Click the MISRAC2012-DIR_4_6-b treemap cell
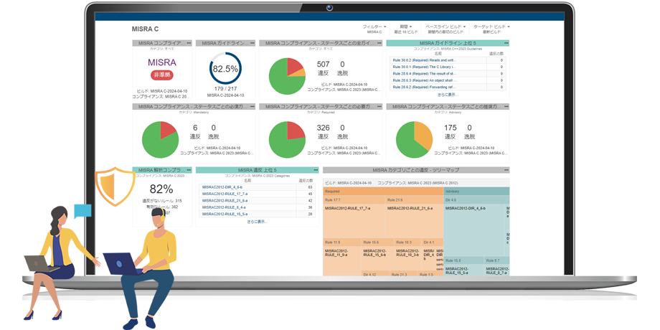 click(x=474, y=230)
